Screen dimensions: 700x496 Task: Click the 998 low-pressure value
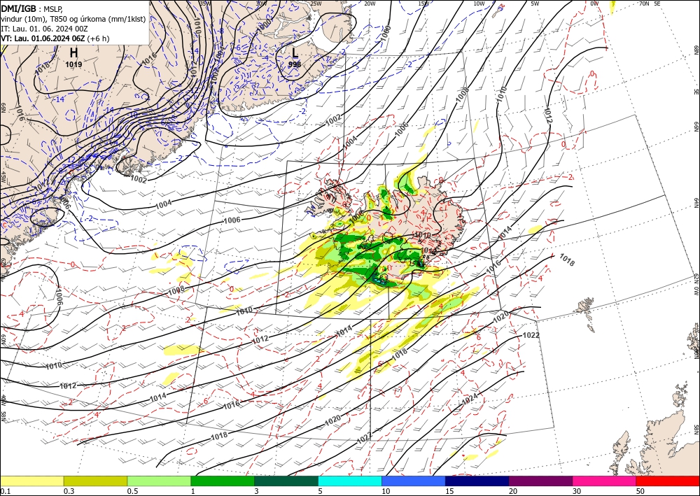click(x=295, y=64)
